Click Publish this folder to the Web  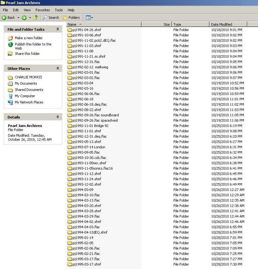(33, 46)
